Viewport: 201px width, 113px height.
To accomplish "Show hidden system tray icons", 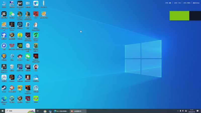I will pyautogui.click(x=178, y=111).
